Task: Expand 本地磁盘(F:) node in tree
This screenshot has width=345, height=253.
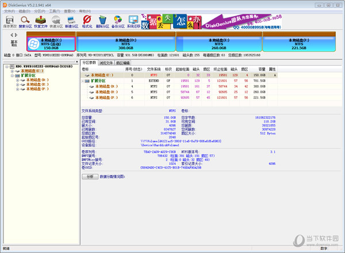Action: pyautogui.click(x=17, y=89)
